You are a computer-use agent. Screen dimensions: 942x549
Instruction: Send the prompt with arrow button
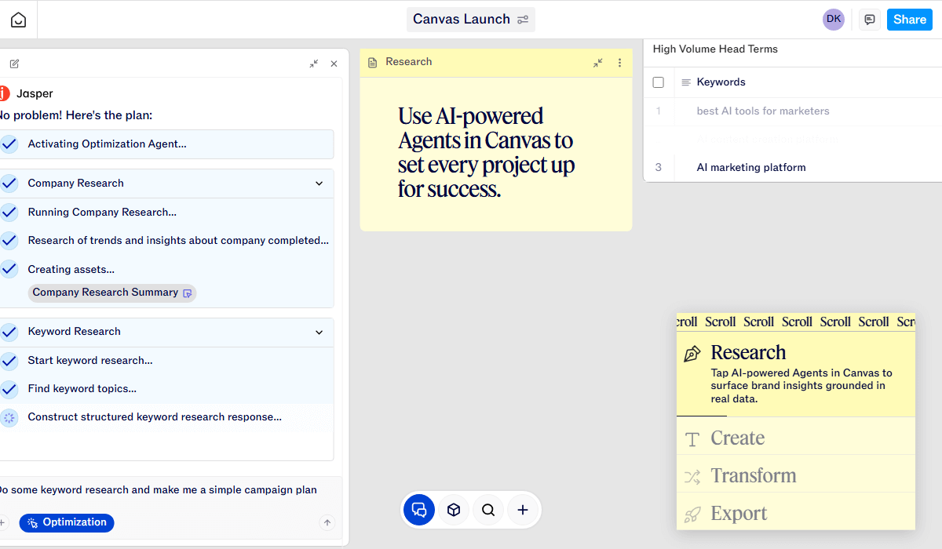coord(328,522)
